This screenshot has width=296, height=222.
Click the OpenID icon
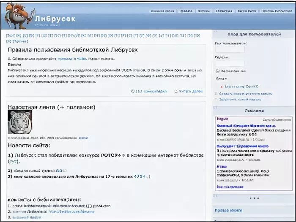click(x=222, y=87)
